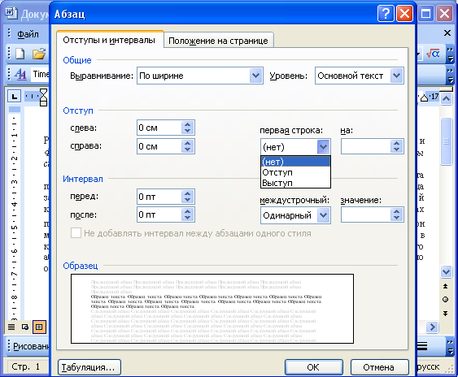The height and width of the screenshot is (377, 458).
Task: Toggle 'Не добавлять интервал между абзацами' checkbox
Action: [76, 233]
